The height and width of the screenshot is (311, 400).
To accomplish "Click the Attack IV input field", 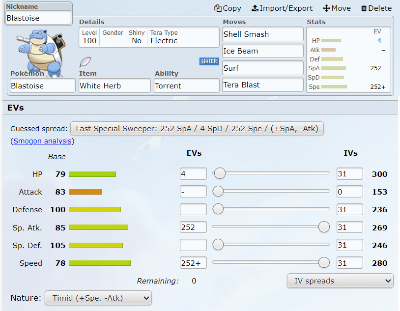I will click(x=349, y=192).
